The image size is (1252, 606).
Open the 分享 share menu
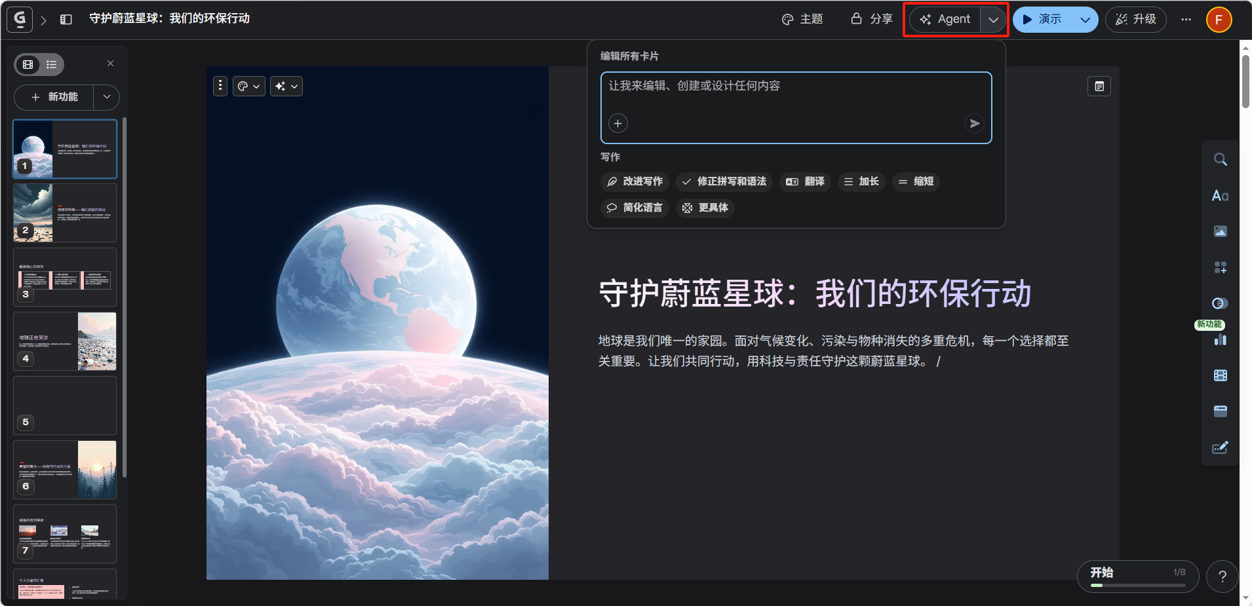coord(872,20)
